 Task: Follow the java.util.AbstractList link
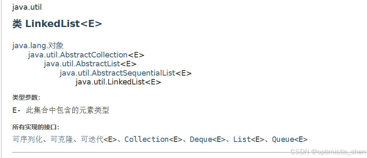point(82,64)
